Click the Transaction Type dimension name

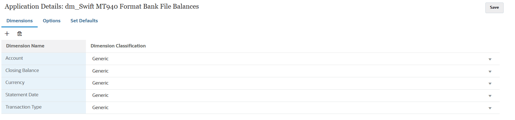pos(24,107)
